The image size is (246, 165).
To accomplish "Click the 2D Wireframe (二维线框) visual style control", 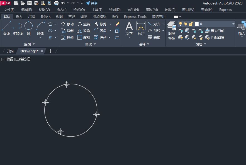I will [23, 59].
